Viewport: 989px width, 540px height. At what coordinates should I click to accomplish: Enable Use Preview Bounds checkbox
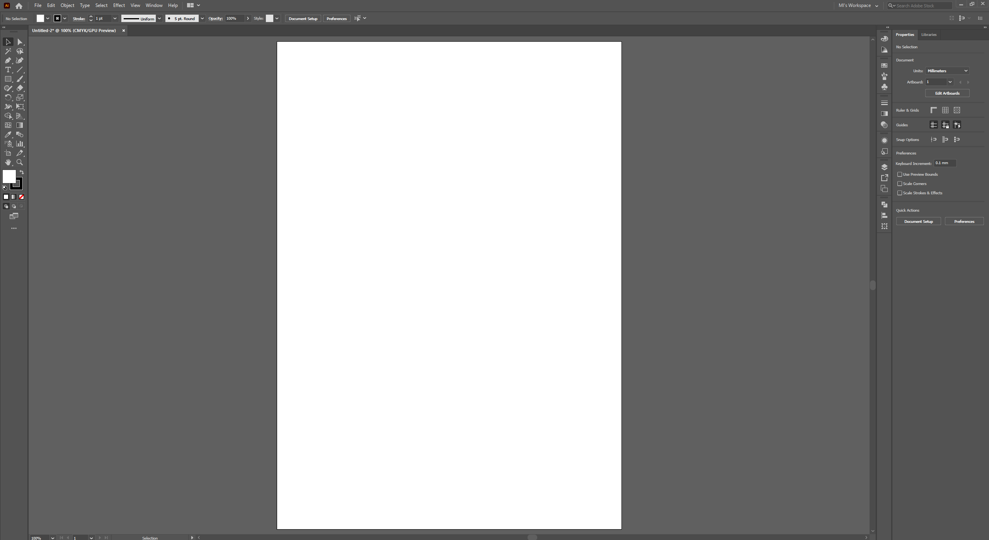coord(900,174)
